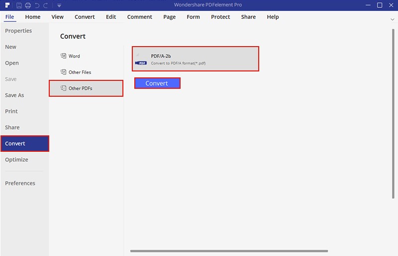Open the File menu tab
Screen dimensions: 398x256
[9, 17]
